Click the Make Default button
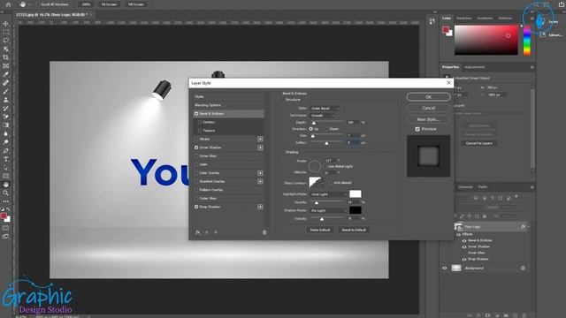The height and width of the screenshot is (318, 566). (x=320, y=230)
